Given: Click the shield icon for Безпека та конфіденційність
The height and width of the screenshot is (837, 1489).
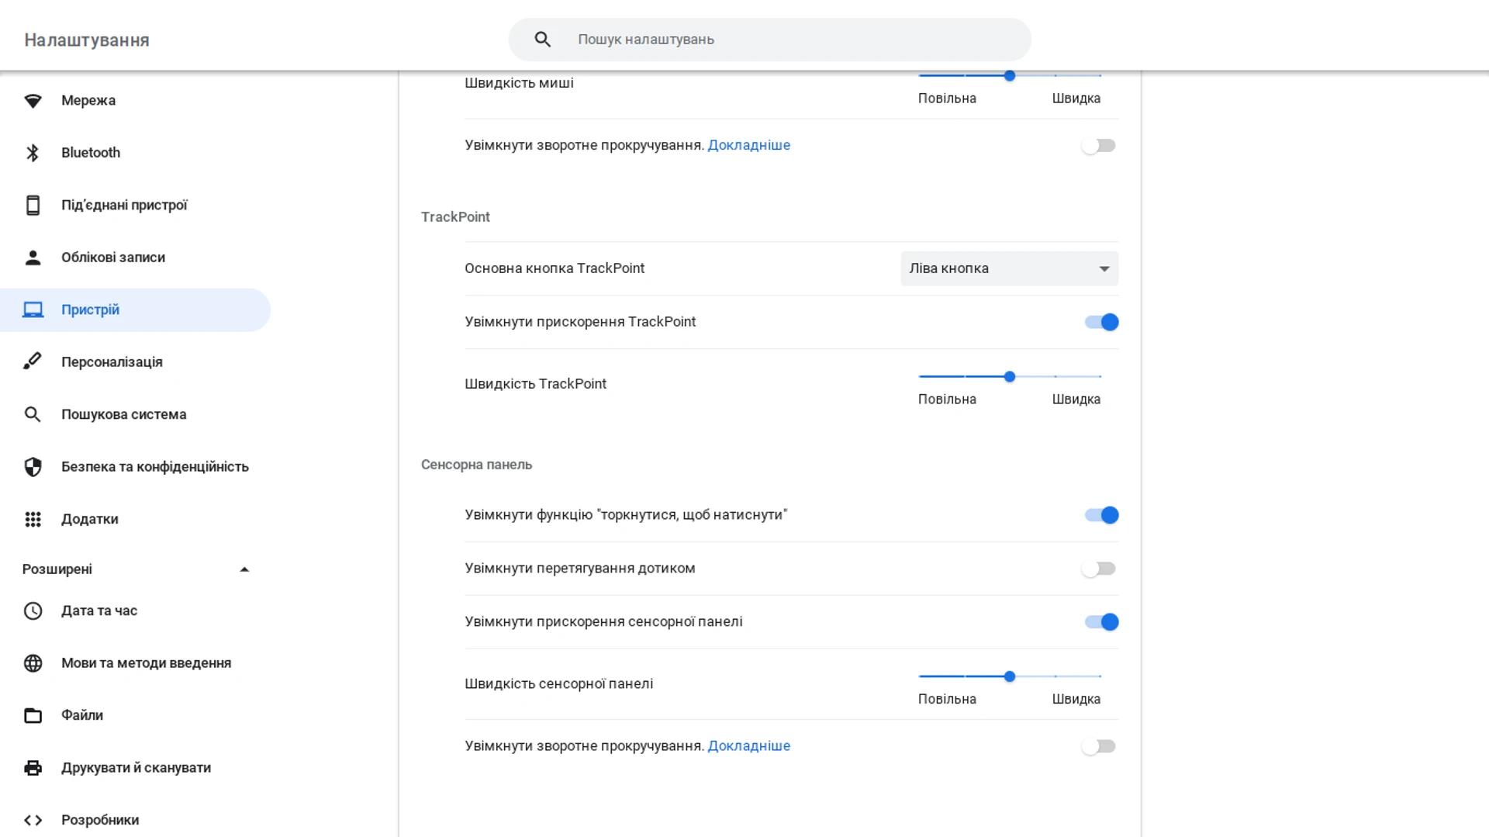Looking at the screenshot, I should [33, 467].
